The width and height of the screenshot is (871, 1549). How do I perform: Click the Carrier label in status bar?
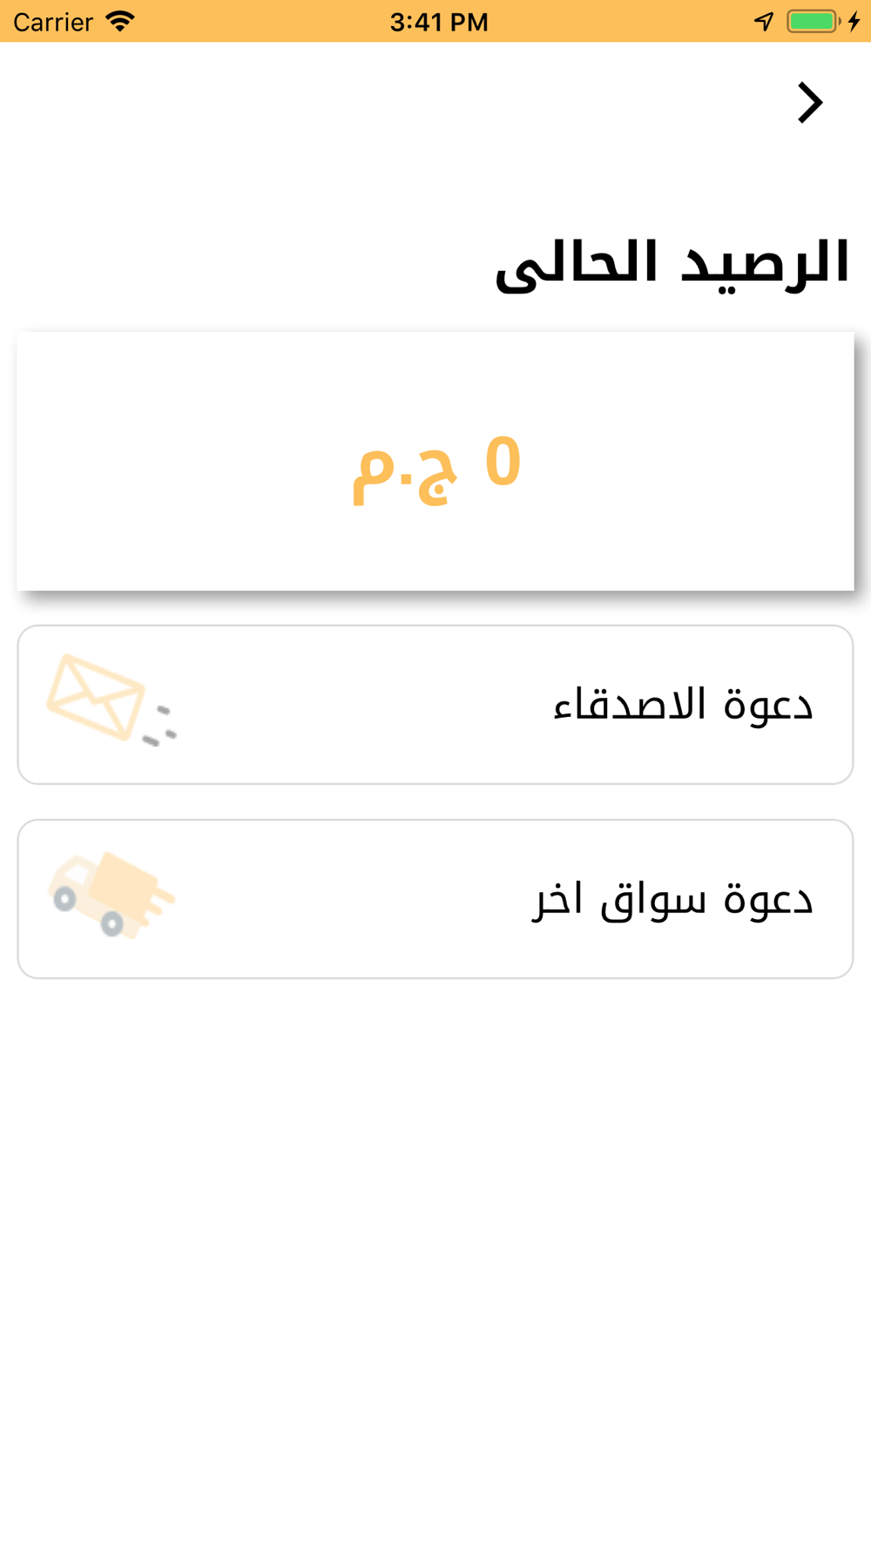[x=53, y=22]
